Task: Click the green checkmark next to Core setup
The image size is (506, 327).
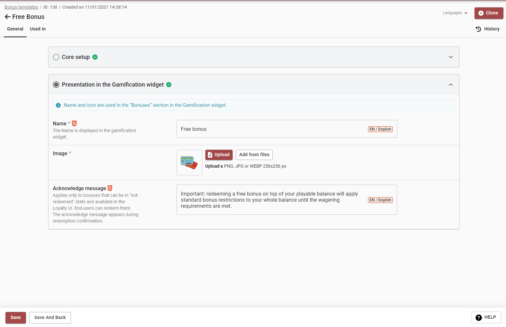Action: [x=95, y=57]
